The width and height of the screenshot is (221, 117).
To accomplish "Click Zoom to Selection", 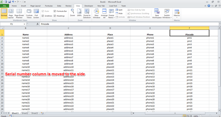I will point(87,13).
